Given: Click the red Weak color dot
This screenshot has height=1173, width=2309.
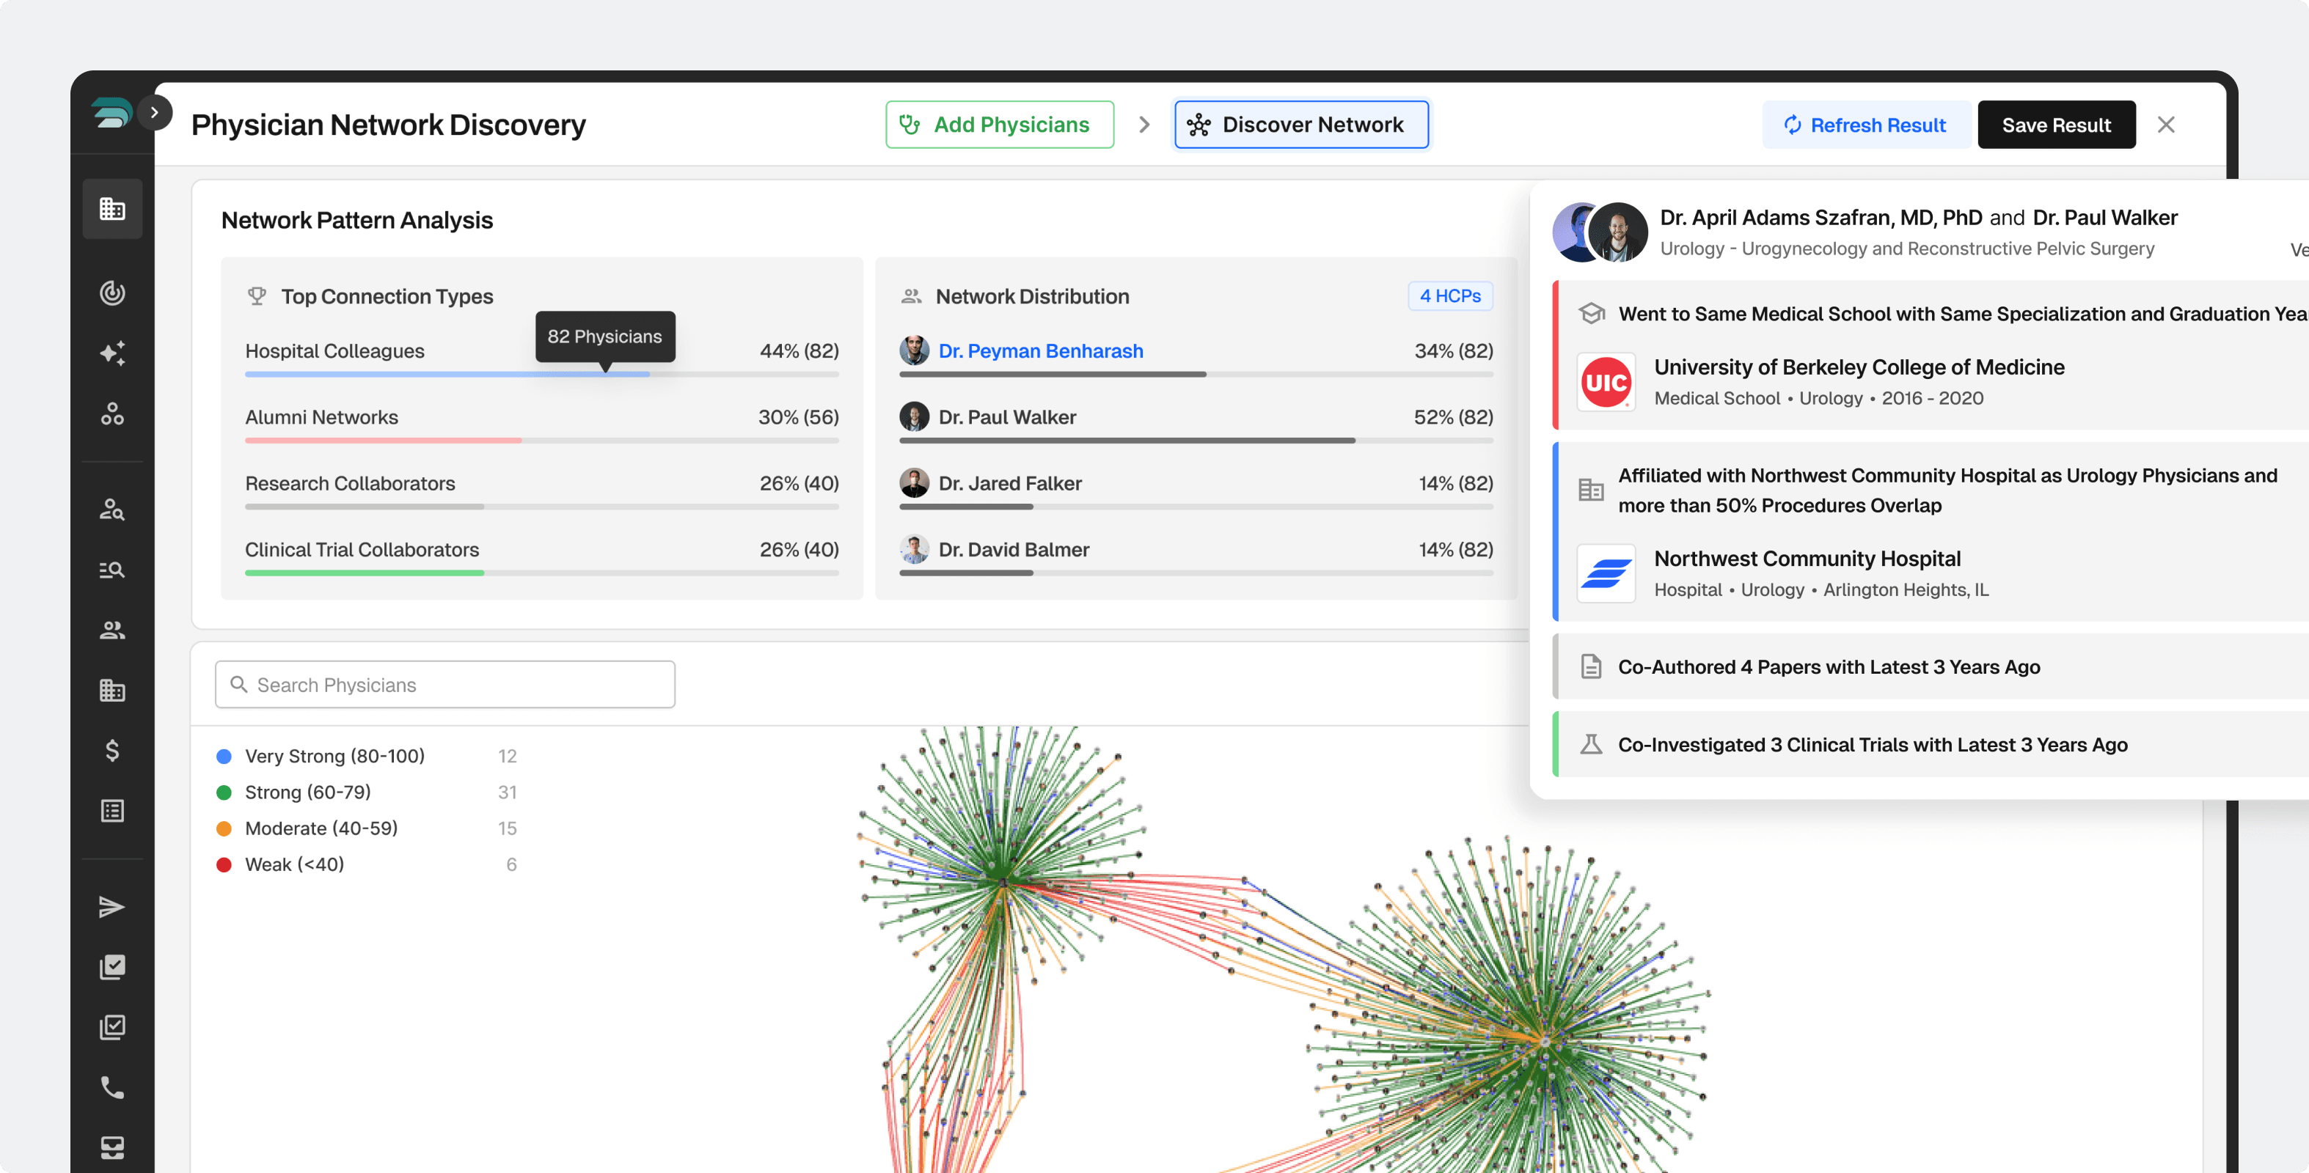Looking at the screenshot, I should (224, 865).
